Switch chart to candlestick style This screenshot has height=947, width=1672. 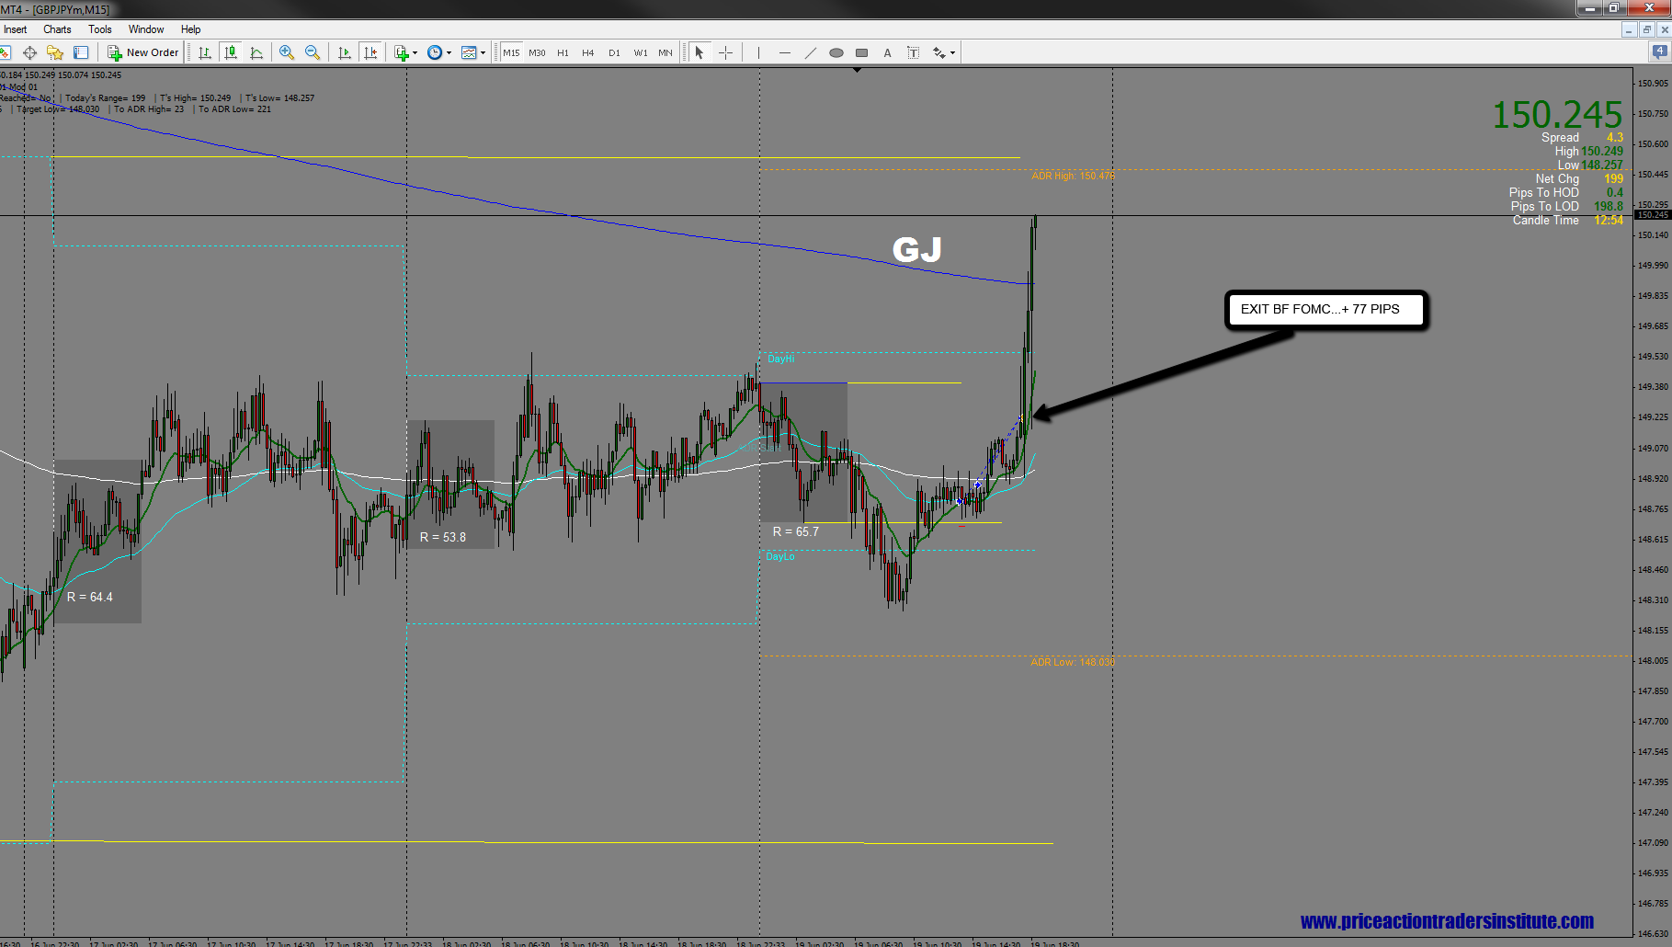pos(231,52)
